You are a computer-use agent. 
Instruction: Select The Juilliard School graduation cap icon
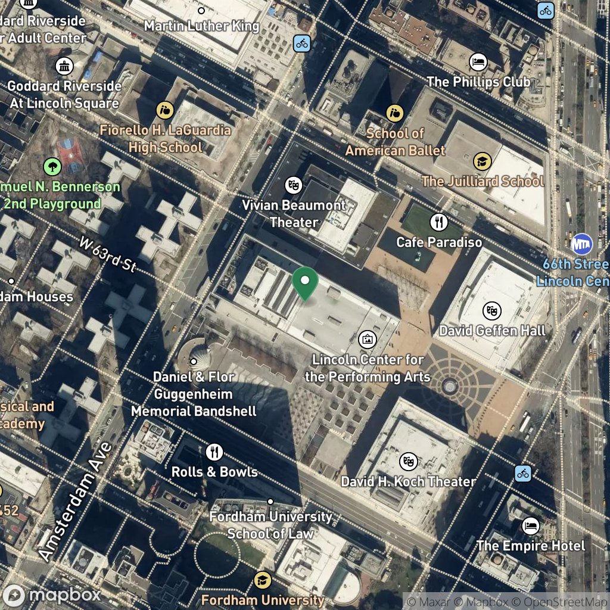pyautogui.click(x=482, y=161)
